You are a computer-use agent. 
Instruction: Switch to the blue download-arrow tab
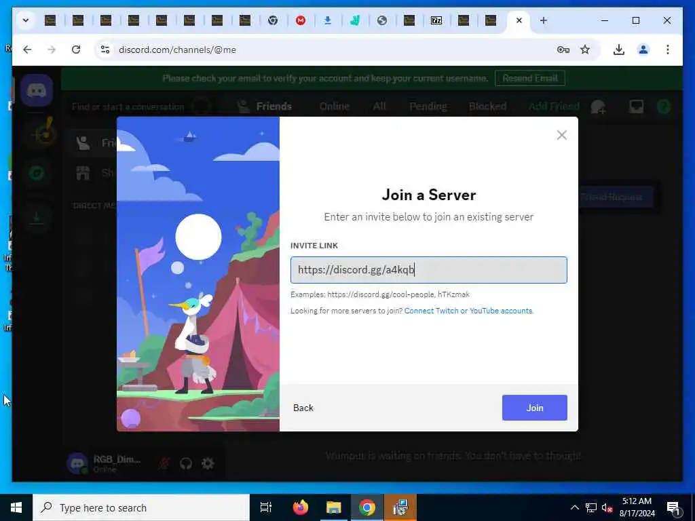pos(328,20)
